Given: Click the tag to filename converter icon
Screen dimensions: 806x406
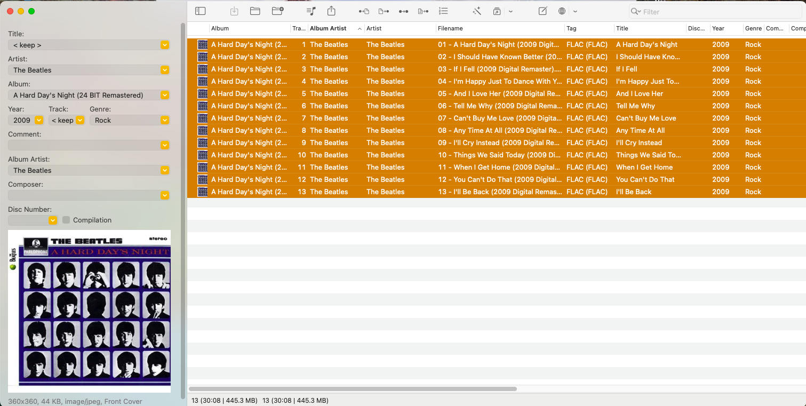Looking at the screenshot, I should pos(364,11).
